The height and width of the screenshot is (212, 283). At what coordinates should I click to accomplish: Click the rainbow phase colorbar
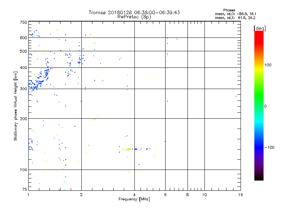tap(259, 105)
